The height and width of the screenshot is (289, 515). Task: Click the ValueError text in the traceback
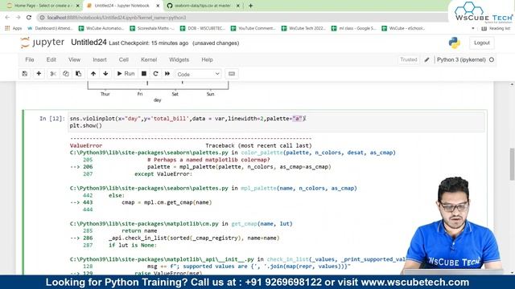coord(86,145)
